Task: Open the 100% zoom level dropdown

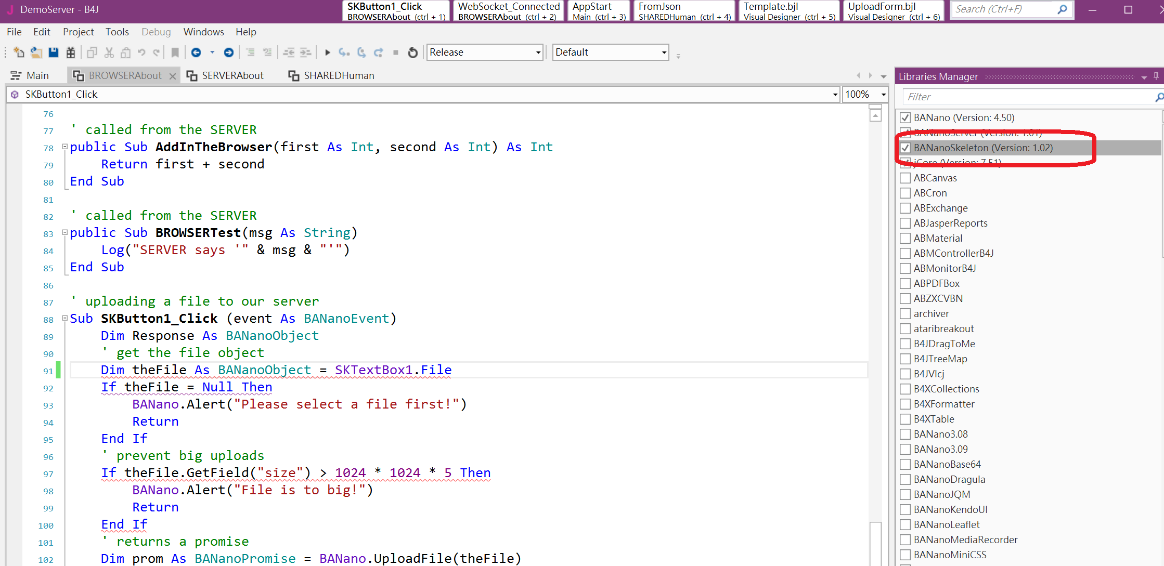Action: coord(883,95)
